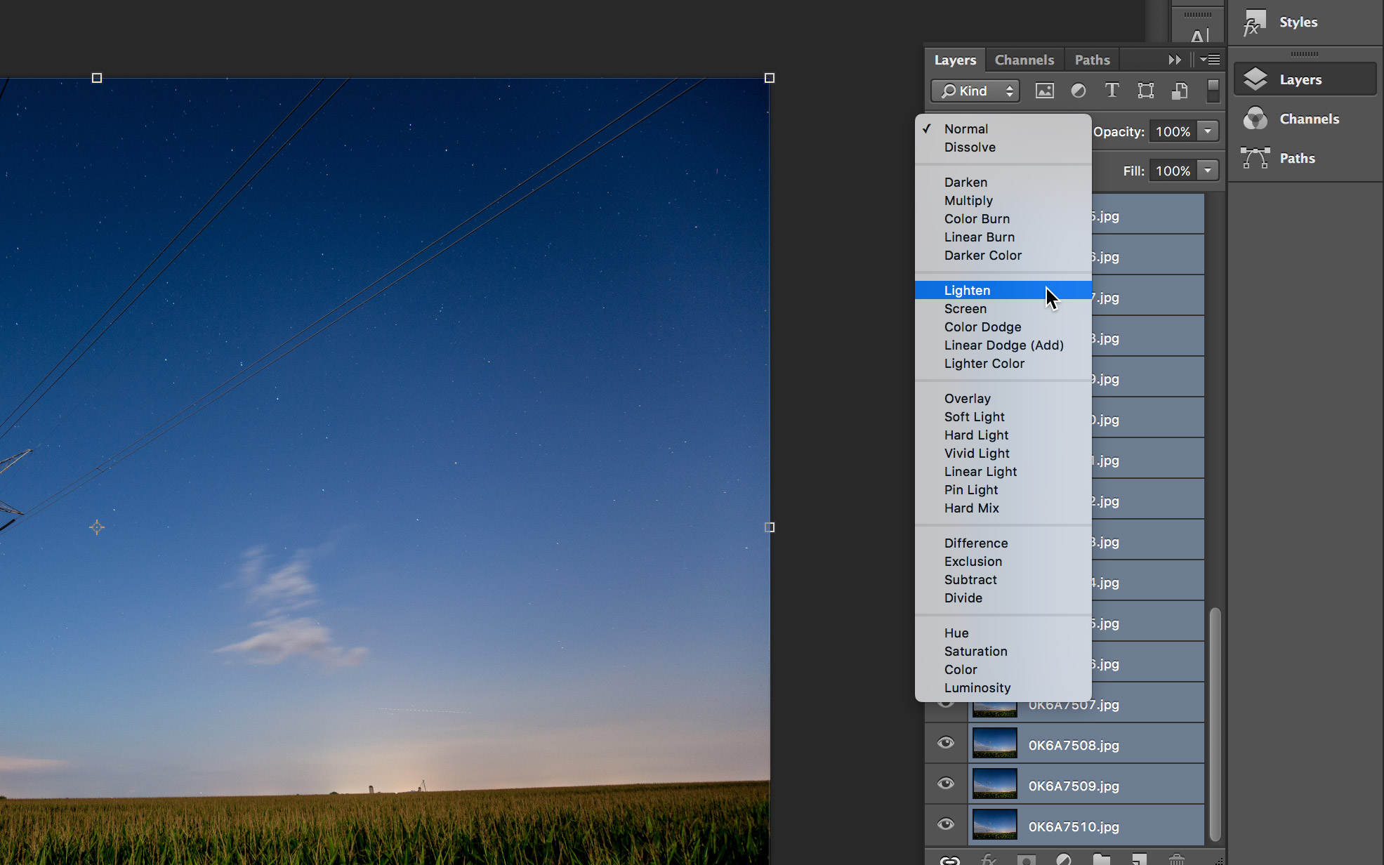Select the Lighten blend mode
Image resolution: width=1384 pixels, height=865 pixels.
[x=966, y=290]
